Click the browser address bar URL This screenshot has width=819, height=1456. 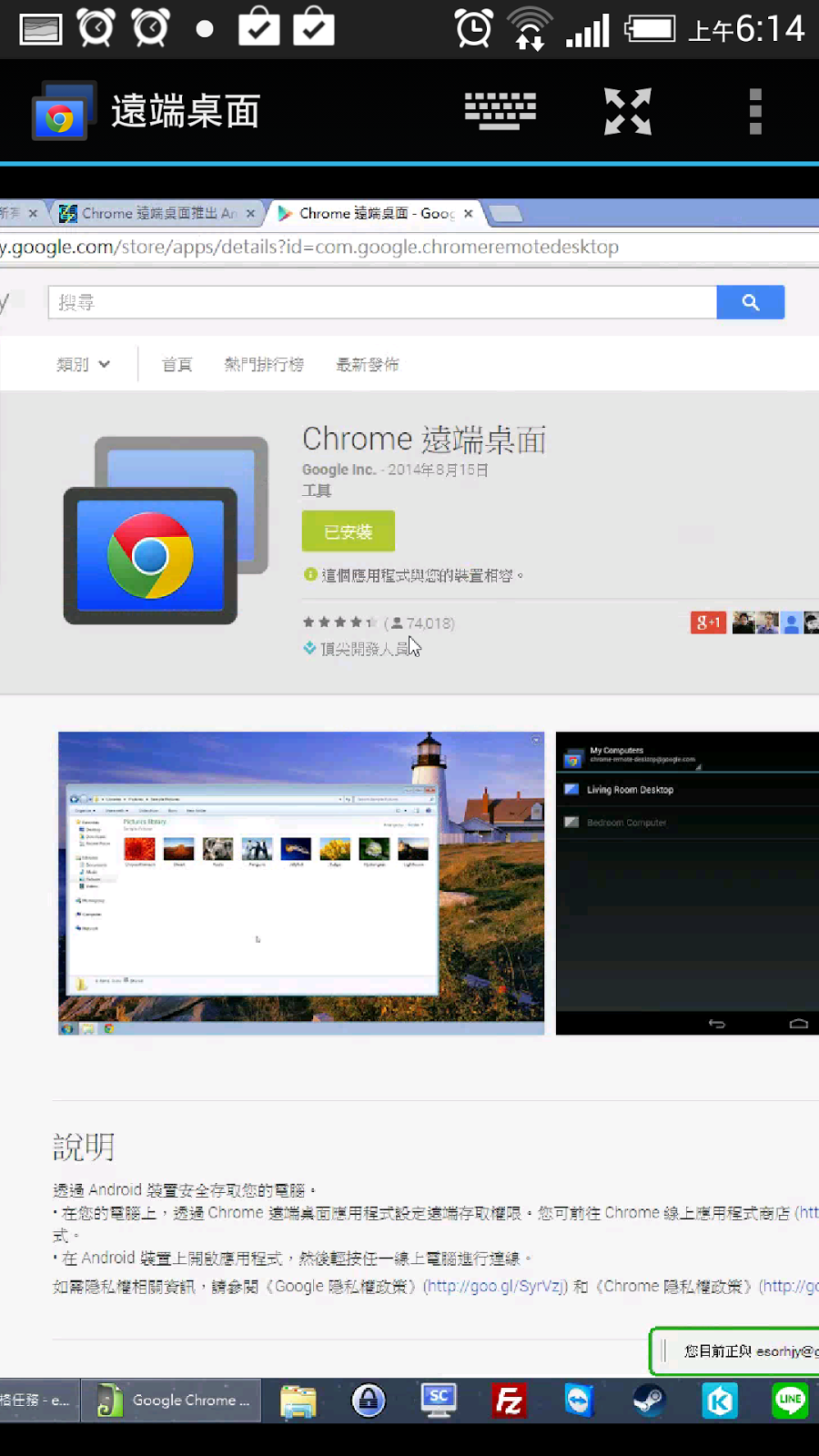(x=309, y=247)
